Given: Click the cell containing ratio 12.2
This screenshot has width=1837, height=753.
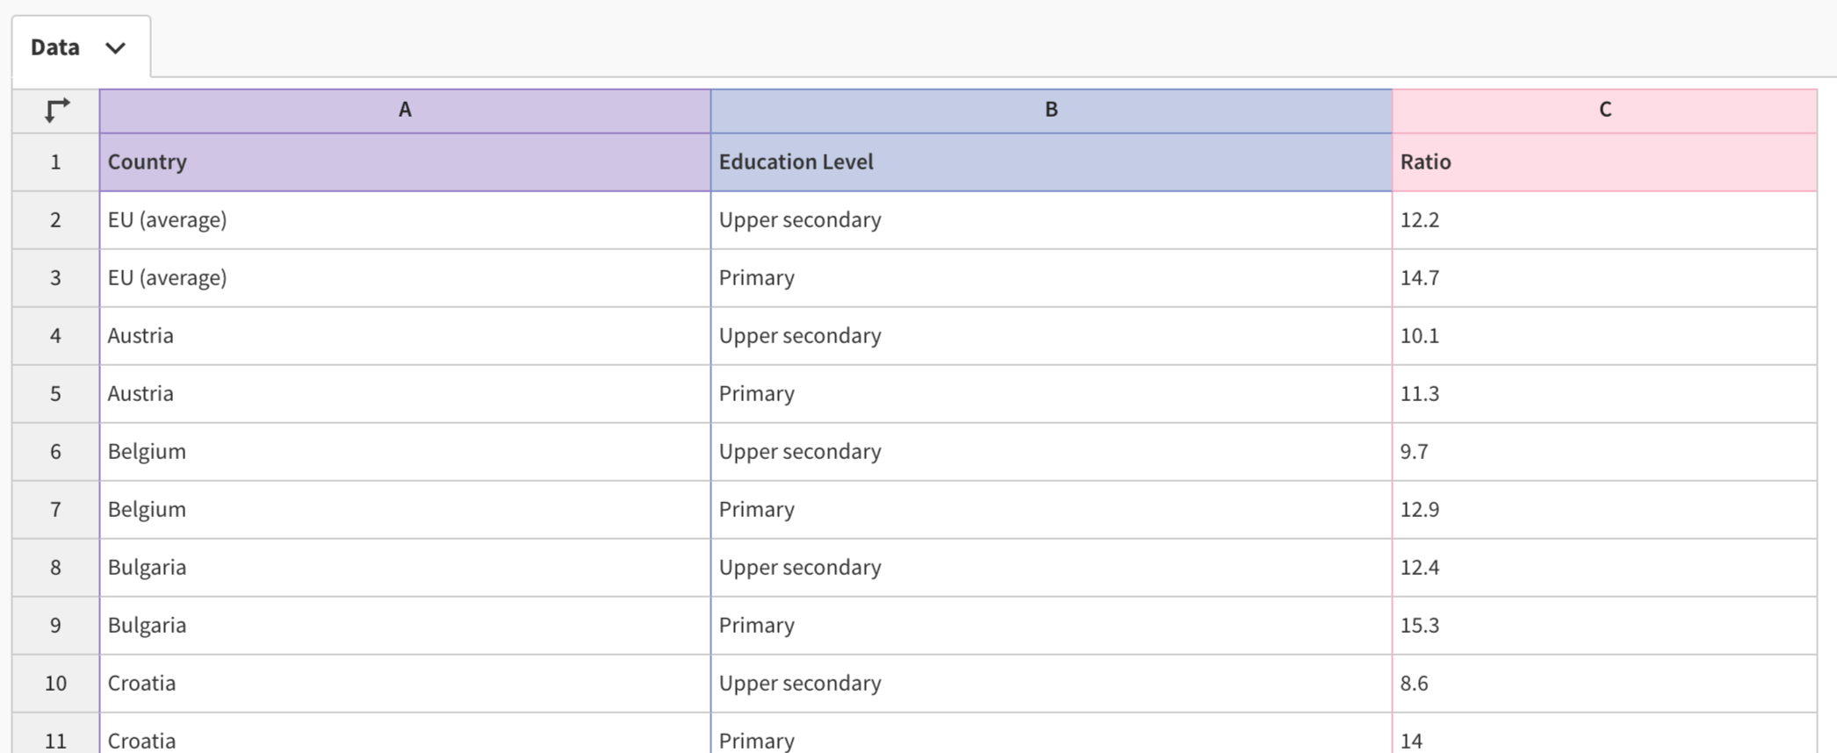Looking at the screenshot, I should (1604, 220).
